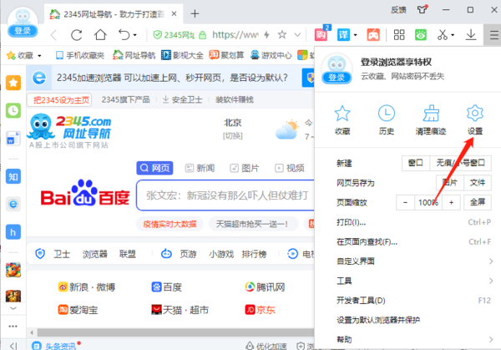Increase page zoom with plus button

451,203
